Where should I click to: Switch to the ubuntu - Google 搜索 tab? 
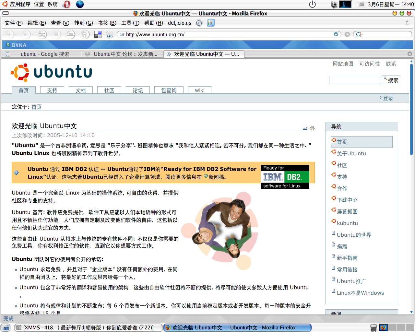click(42, 54)
